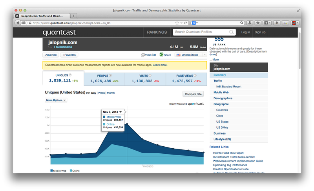This screenshot has width=314, height=191.
Task: Open US States in the sidebar
Action: tap(239, 122)
